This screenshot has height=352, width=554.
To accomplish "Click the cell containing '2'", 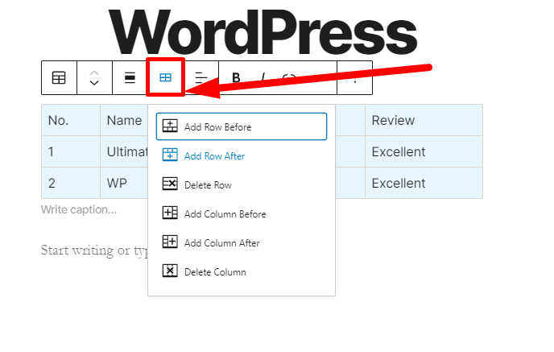I will [71, 183].
